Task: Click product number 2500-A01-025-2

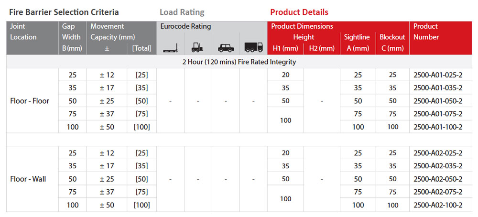Action: click(x=438, y=75)
